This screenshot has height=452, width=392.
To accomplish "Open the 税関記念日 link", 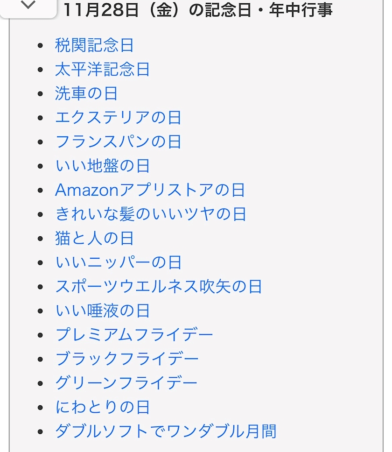I will coord(94,45).
